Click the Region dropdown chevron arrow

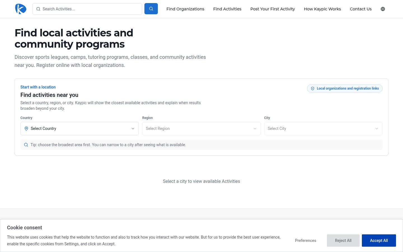[x=255, y=129]
